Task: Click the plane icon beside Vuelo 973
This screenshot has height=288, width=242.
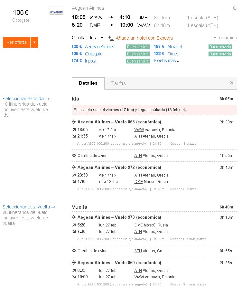Action: [74, 217]
